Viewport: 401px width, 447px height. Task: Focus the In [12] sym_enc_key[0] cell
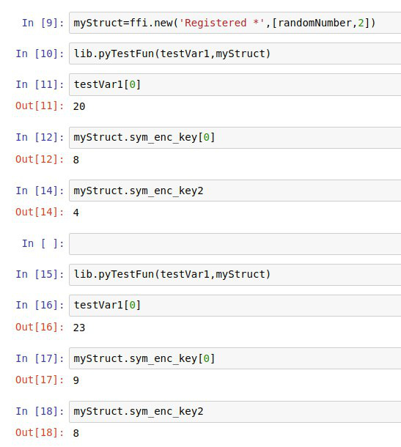click(x=235, y=138)
